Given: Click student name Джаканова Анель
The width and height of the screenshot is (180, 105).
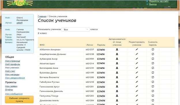Looking at the screenshot, I should tap(49, 100).
